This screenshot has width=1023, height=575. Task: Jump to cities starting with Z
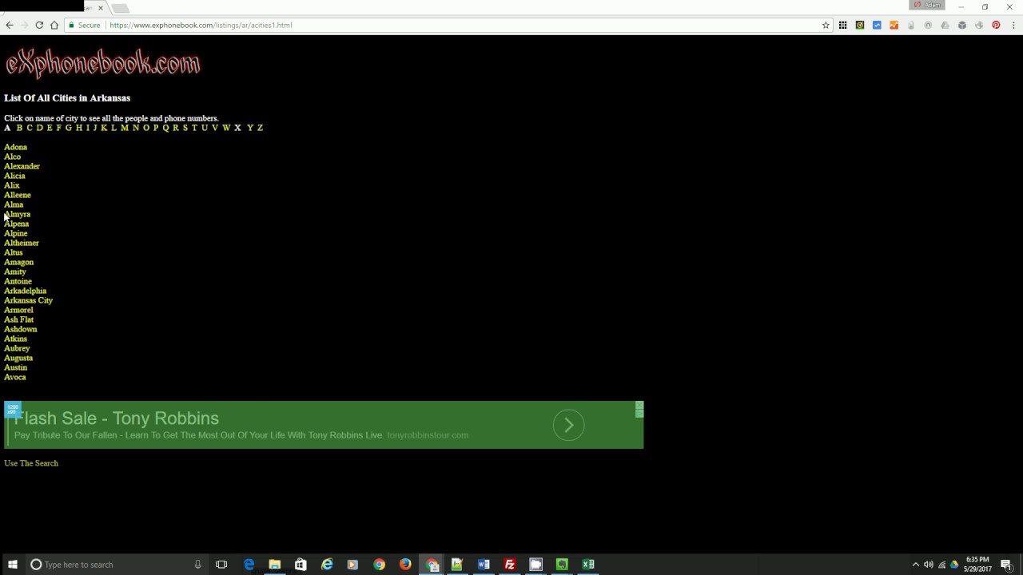point(260,128)
